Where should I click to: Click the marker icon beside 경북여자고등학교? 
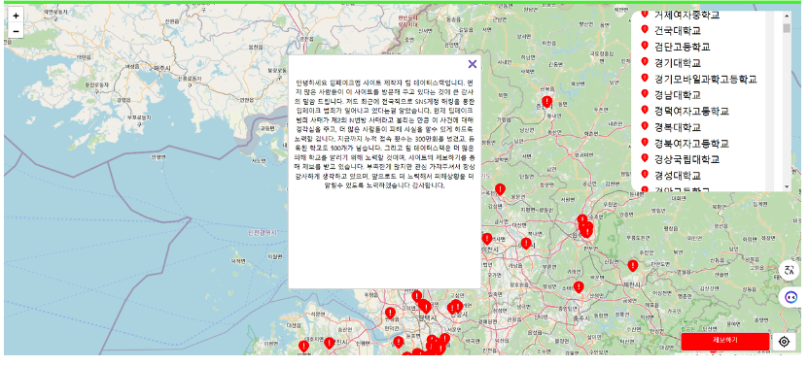coord(644,142)
